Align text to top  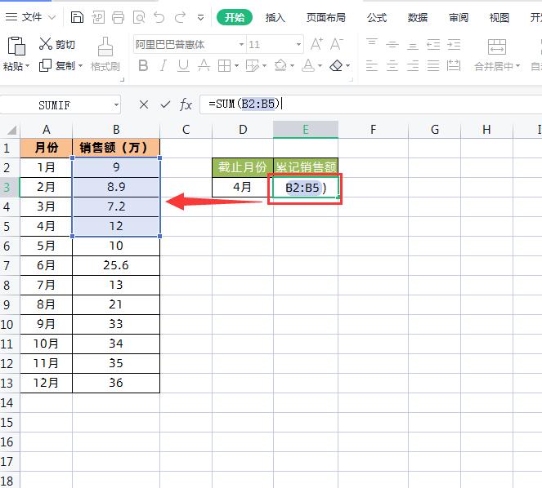(x=372, y=42)
